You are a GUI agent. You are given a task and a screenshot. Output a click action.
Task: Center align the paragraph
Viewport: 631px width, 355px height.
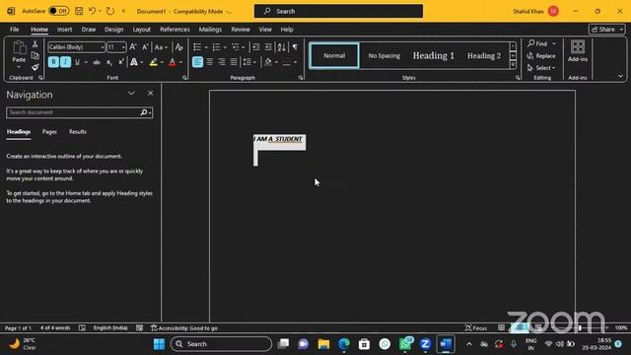[210, 62]
